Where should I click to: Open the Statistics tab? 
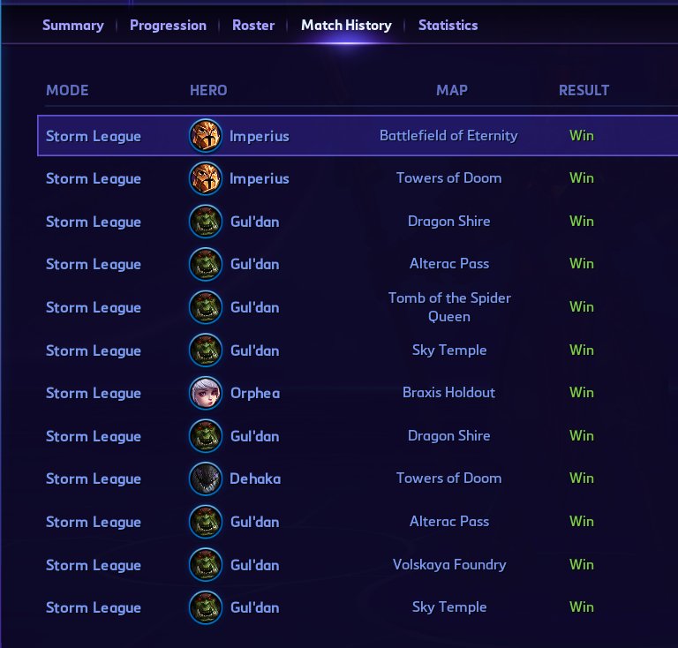point(448,26)
